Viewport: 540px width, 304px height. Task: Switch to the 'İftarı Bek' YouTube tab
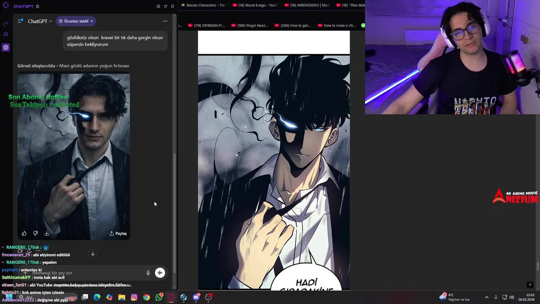(x=350, y=5)
